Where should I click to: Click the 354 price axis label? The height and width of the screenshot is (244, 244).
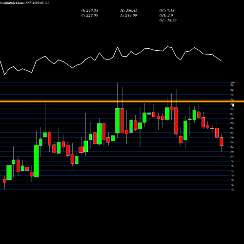coord(232,85)
